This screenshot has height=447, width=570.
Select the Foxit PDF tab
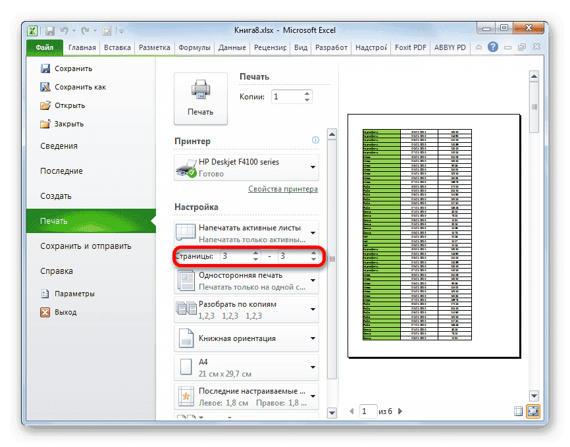point(410,47)
